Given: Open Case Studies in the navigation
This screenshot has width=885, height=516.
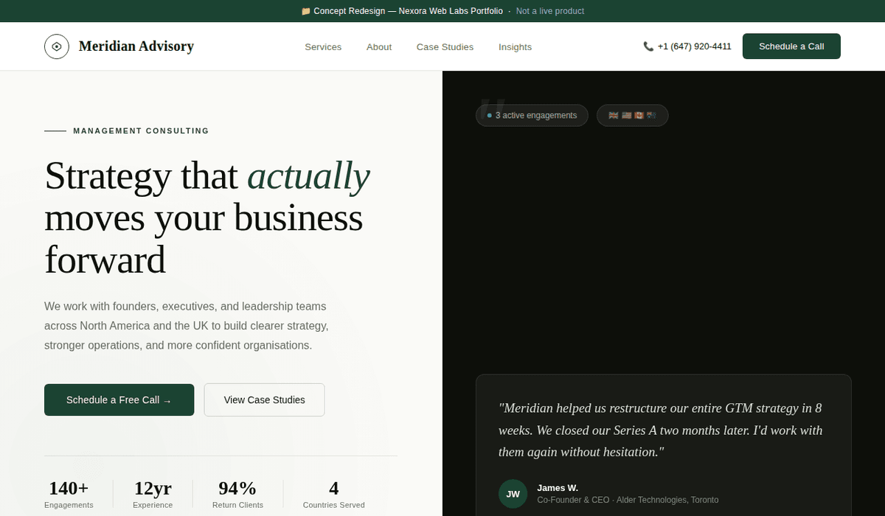Looking at the screenshot, I should [445, 47].
